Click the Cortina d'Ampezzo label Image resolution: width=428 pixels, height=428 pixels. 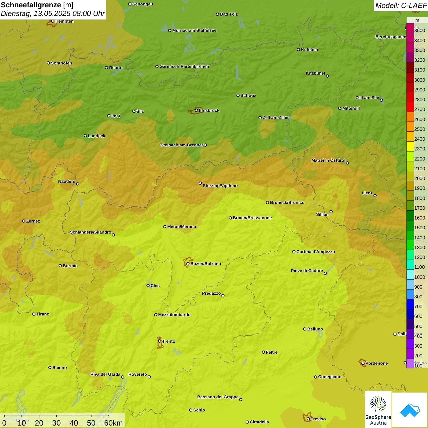coord(315,252)
